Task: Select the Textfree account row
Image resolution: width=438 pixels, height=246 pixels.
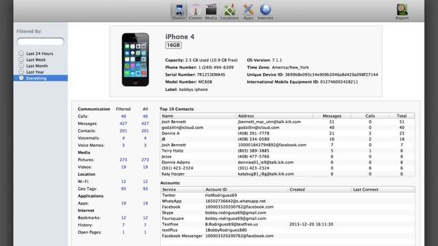Action: pos(287,224)
